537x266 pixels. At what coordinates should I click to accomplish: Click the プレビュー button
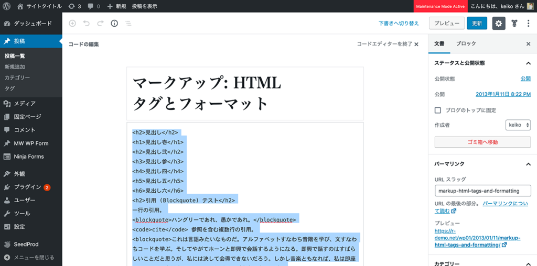(x=447, y=23)
